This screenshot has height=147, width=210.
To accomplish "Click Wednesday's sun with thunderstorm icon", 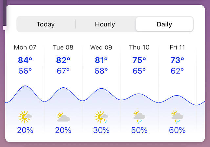I will pyautogui.click(x=101, y=117).
